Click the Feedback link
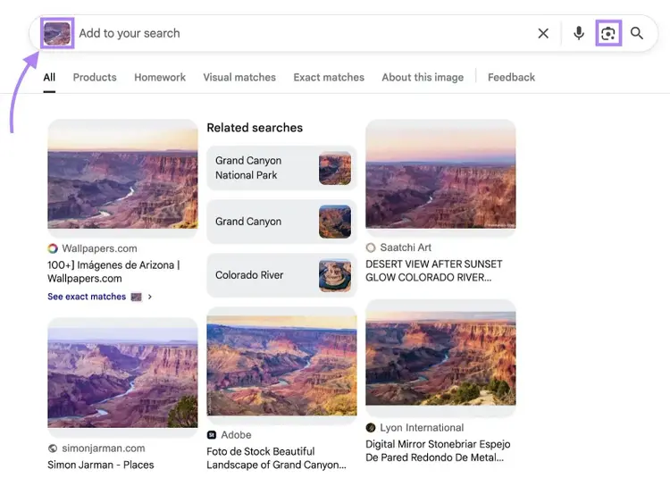670x478 pixels. [511, 78]
